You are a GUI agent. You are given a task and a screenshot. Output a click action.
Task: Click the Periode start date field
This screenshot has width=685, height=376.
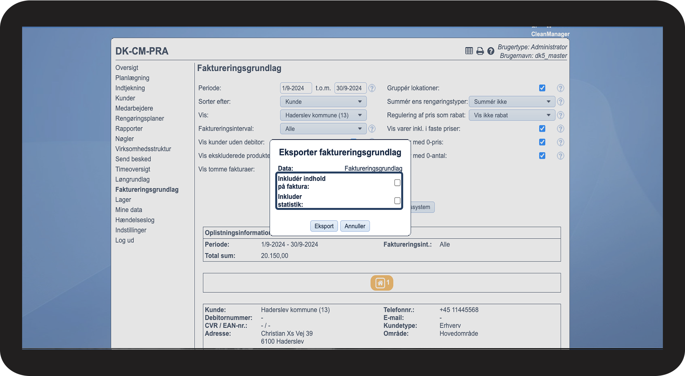coord(295,88)
